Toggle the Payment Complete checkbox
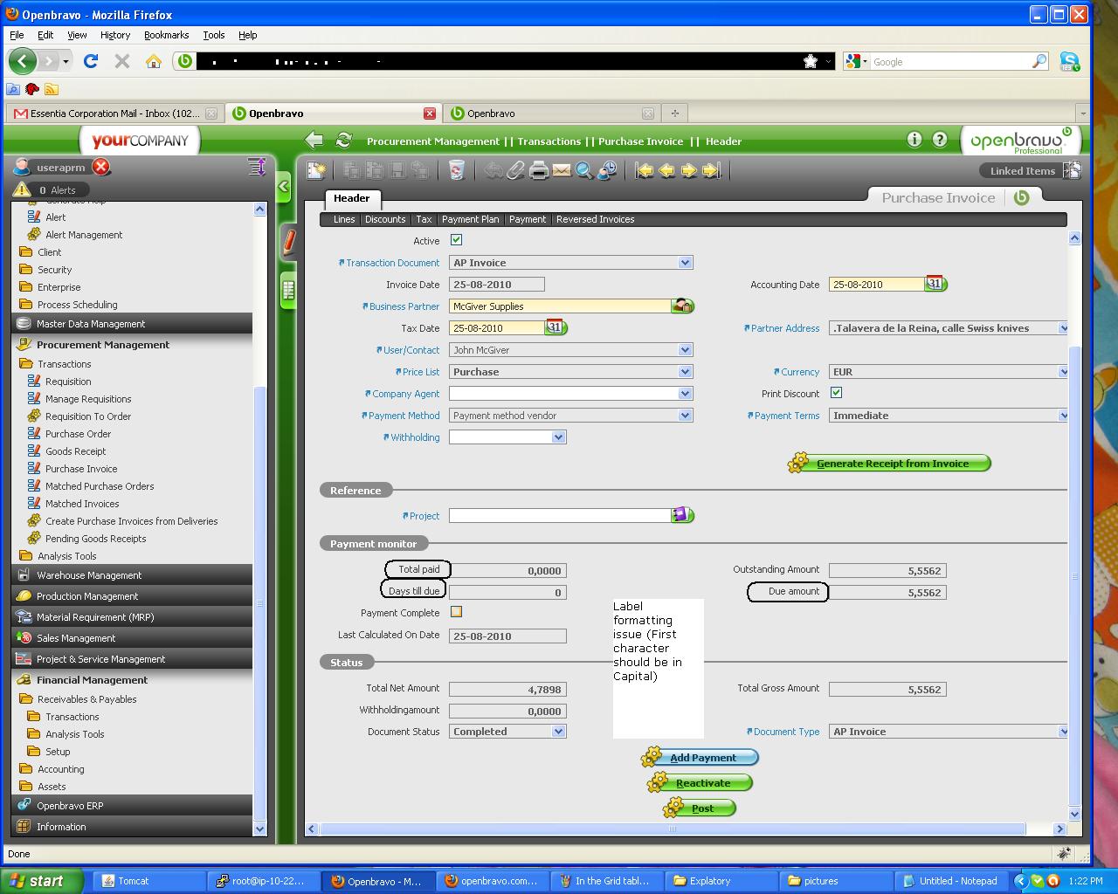The image size is (1118, 894). tap(456, 612)
